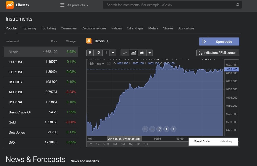Switch to the Top falling tab
Image resolution: width=257 pixels, height=166 pixels.
tap(48, 28)
